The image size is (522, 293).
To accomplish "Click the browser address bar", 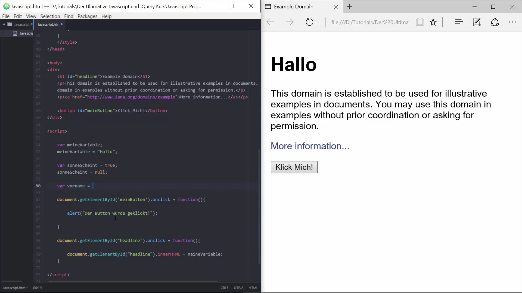I will tap(370, 22).
